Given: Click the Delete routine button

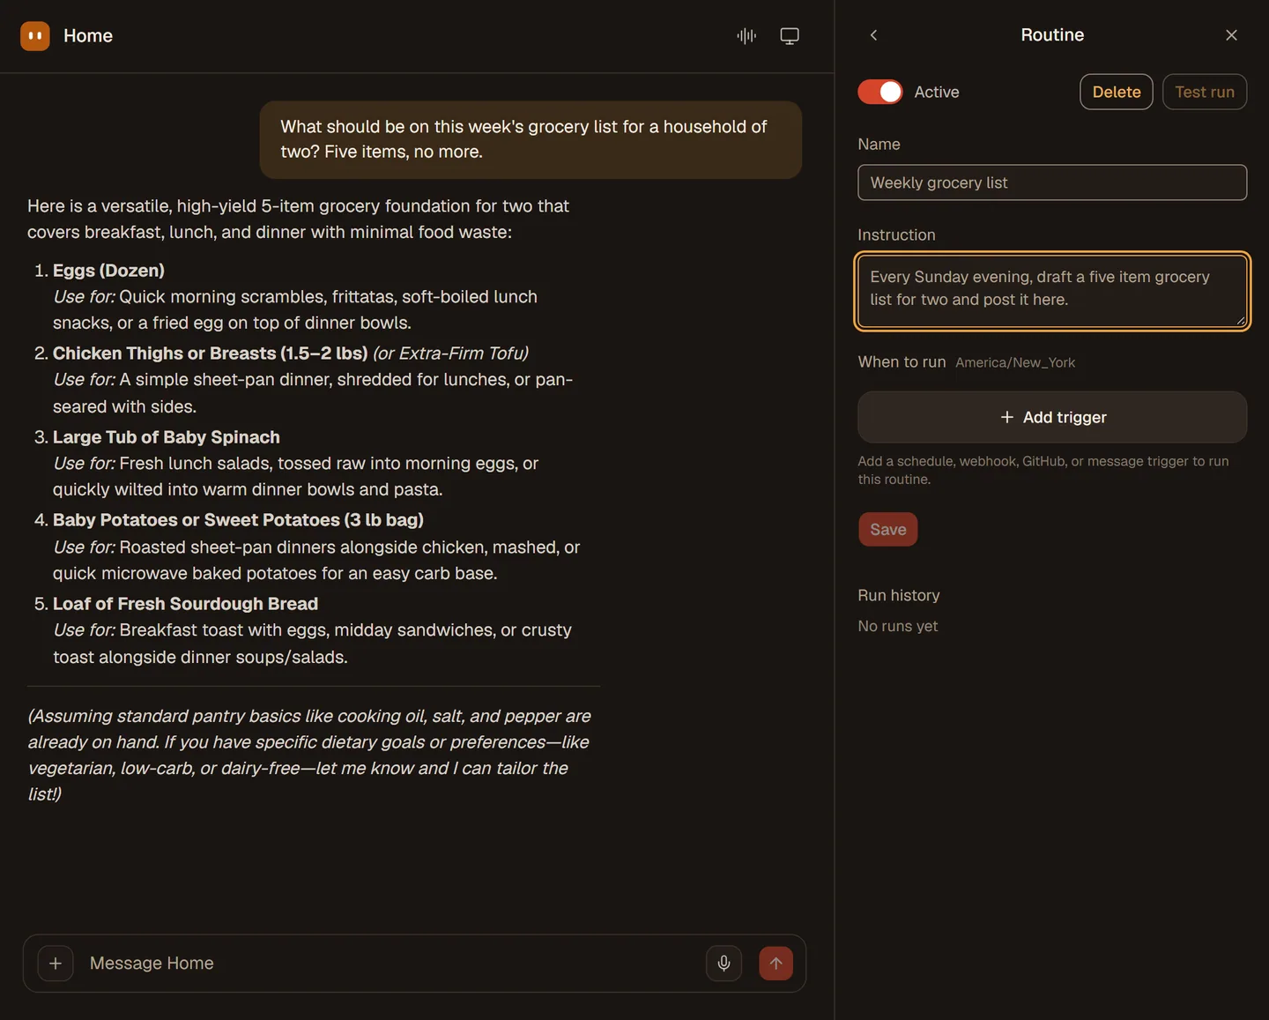Looking at the screenshot, I should click(x=1117, y=92).
